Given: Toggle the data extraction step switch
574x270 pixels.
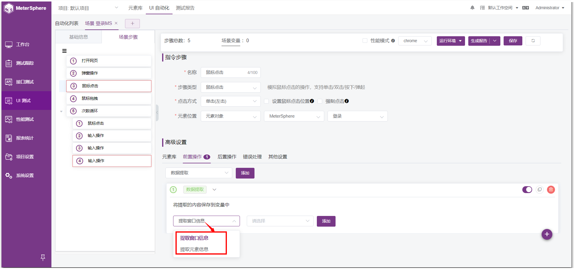Looking at the screenshot, I should pyautogui.click(x=527, y=190).
